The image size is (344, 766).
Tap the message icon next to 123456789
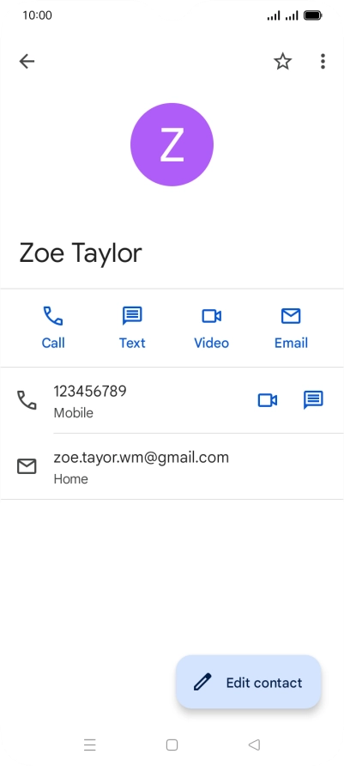pyautogui.click(x=313, y=400)
